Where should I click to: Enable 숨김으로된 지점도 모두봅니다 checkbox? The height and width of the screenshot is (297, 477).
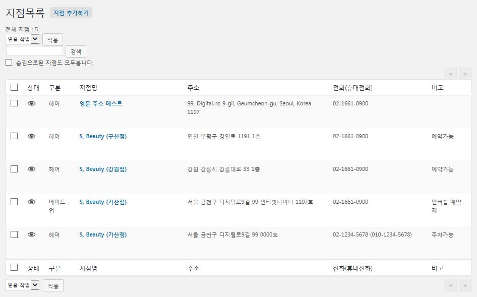coord(9,63)
